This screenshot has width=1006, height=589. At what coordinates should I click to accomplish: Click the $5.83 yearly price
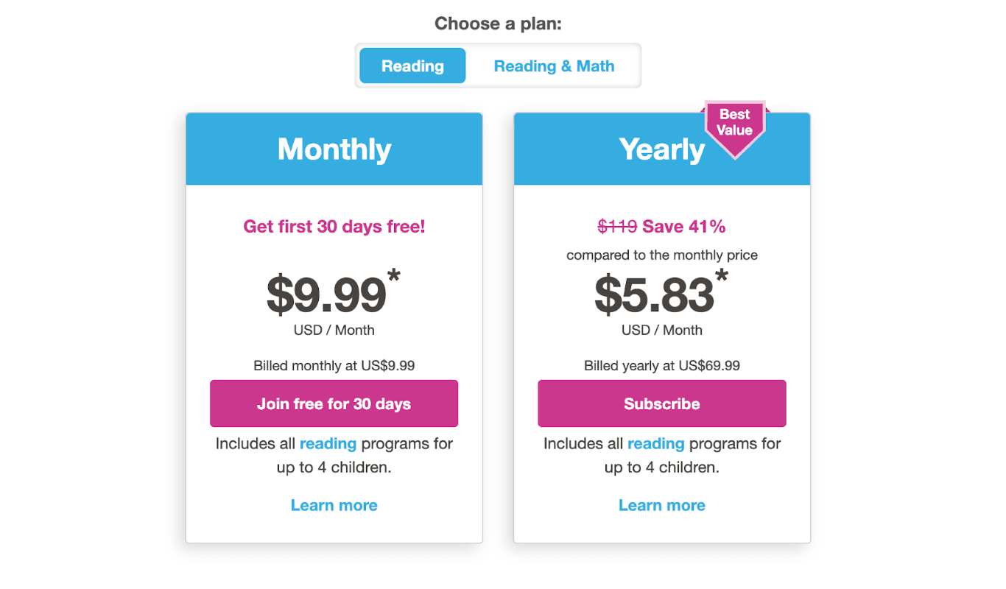[654, 293]
